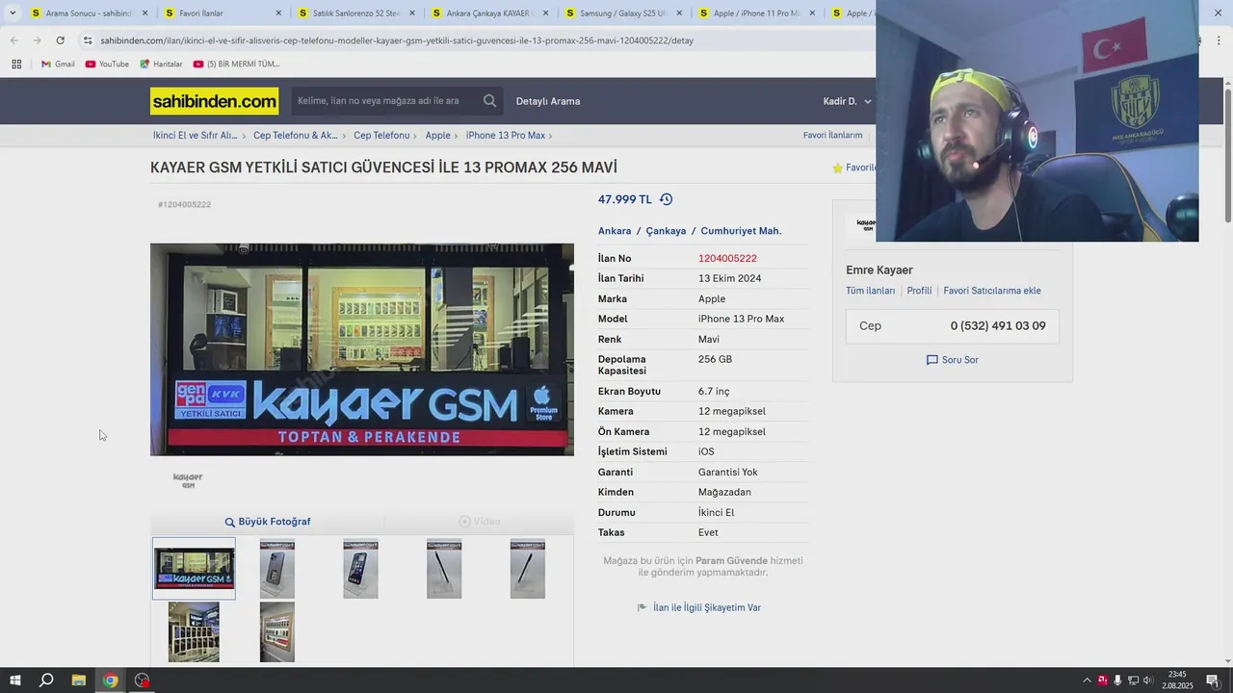The height and width of the screenshot is (693, 1233).
Task: Open the Windows Start menu
Action: 14,680
